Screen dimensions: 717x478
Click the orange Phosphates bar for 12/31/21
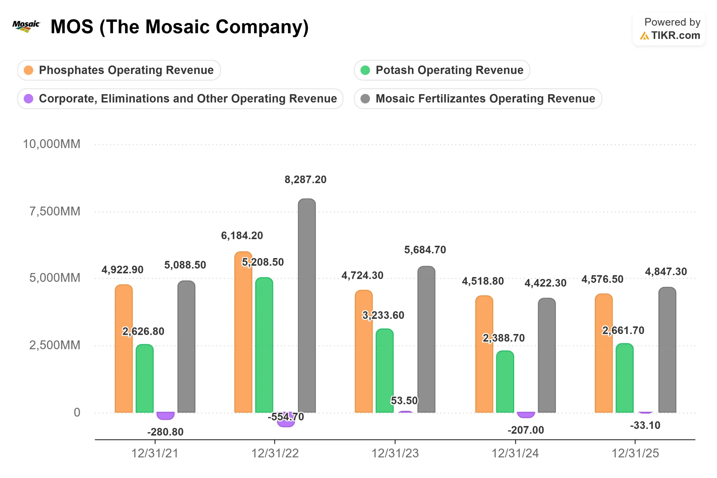click(124, 349)
